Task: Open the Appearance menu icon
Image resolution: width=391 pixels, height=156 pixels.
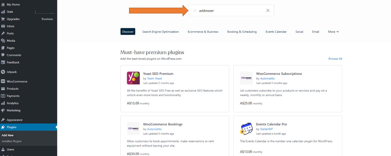Action: click(3, 120)
